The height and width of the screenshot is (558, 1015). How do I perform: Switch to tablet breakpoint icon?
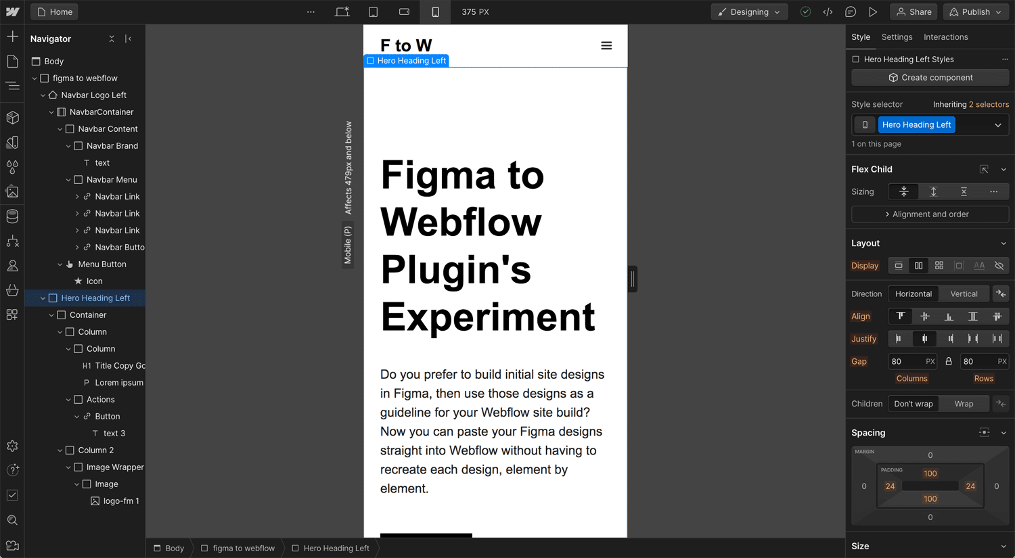coord(373,11)
